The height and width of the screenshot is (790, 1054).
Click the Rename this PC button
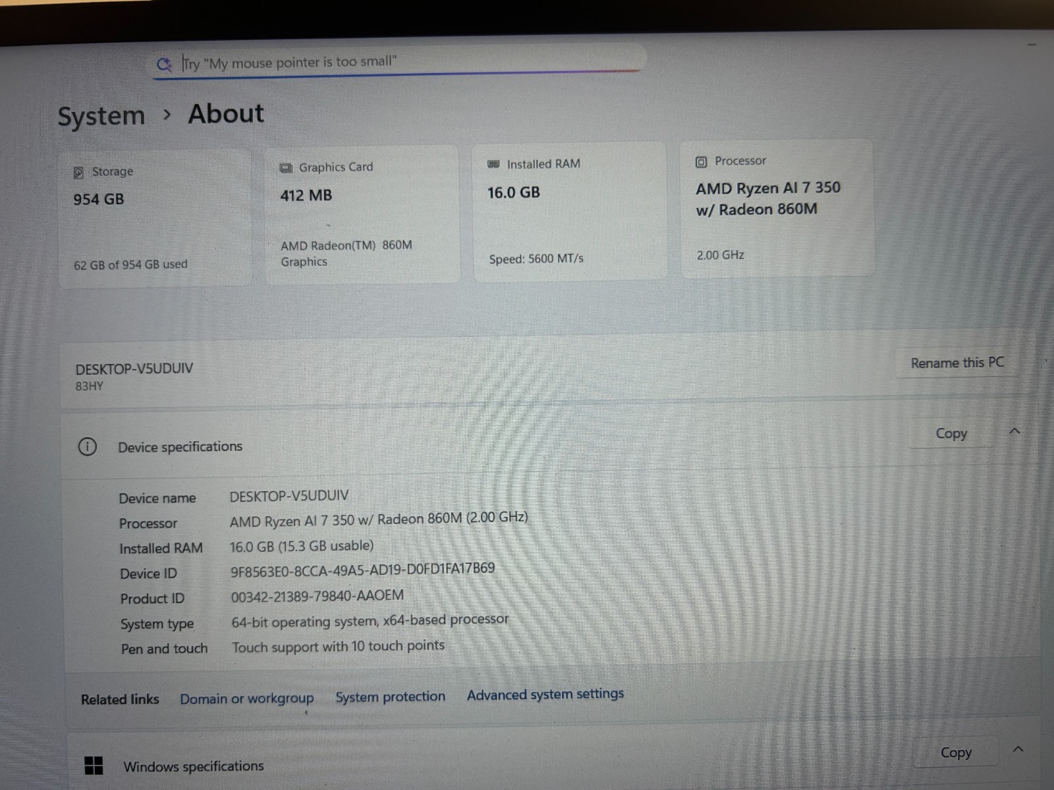pyautogui.click(x=957, y=363)
